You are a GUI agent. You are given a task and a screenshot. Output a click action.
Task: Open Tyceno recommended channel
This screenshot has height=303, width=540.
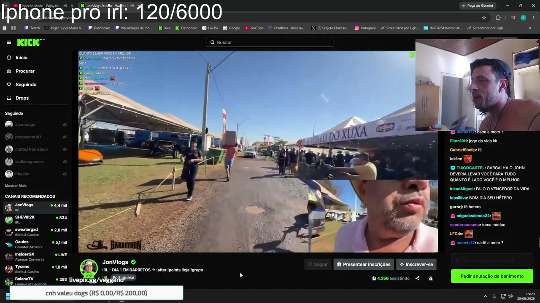(x=36, y=269)
